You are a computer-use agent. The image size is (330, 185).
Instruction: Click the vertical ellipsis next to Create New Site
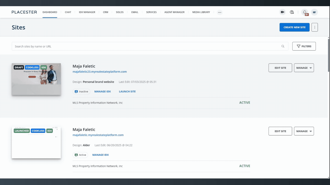pyautogui.click(x=315, y=27)
